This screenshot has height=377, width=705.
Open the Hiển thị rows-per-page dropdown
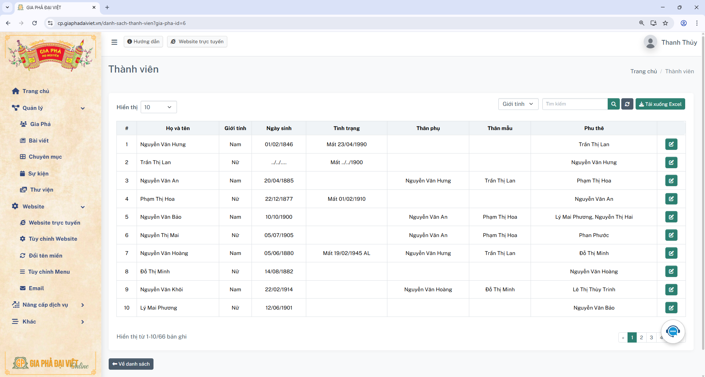point(159,107)
